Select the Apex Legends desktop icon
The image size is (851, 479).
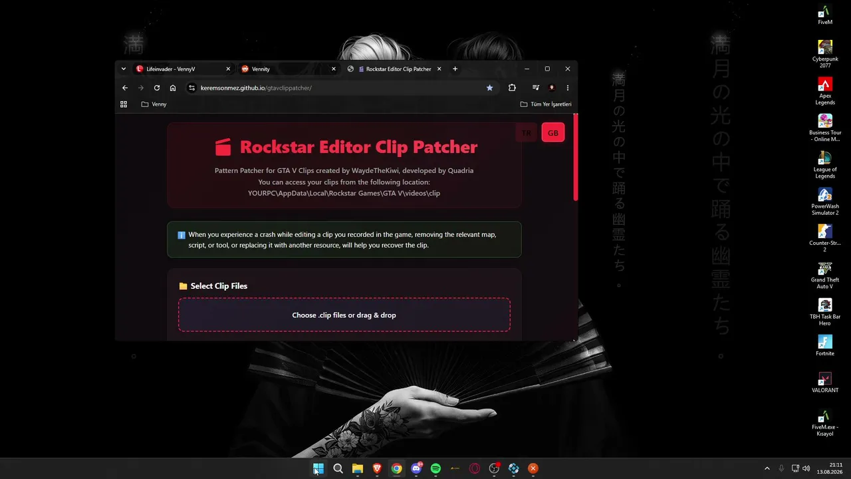pos(825,91)
